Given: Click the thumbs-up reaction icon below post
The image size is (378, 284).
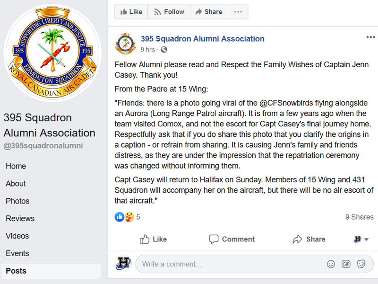Looking at the screenshot, I should point(120,217).
